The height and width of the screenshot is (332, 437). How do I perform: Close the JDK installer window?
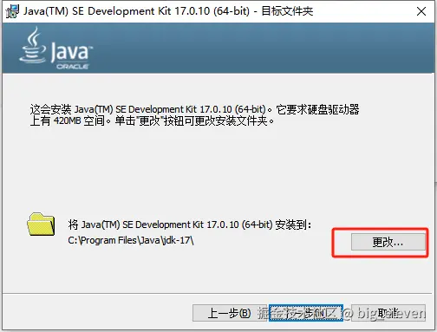click(421, 11)
